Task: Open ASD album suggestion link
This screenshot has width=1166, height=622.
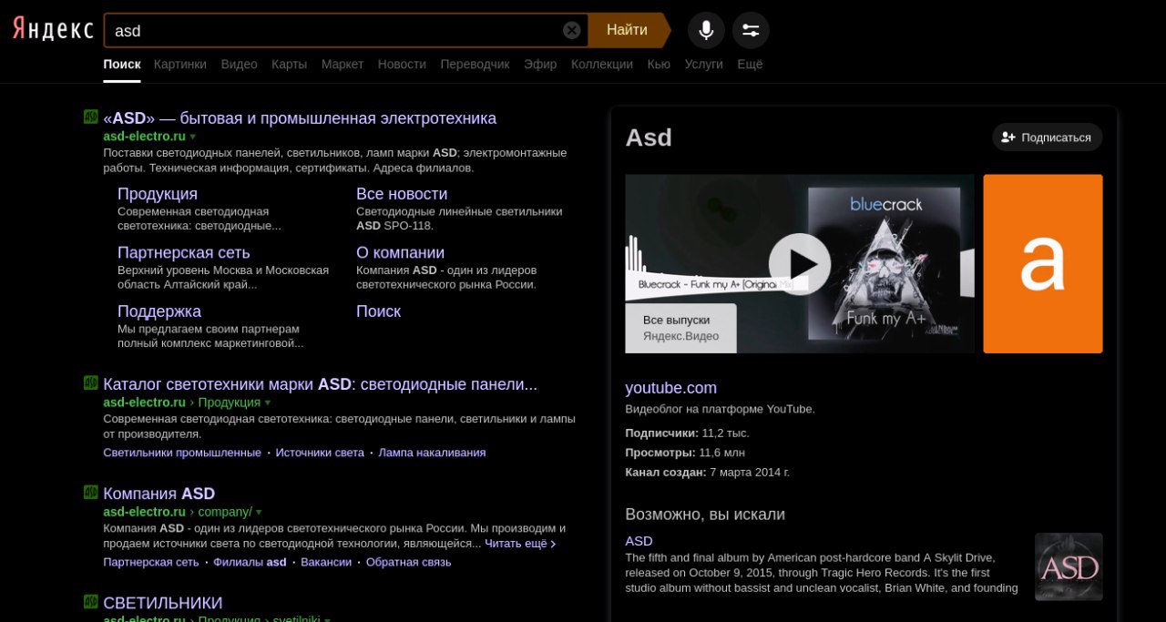Action: tap(639, 541)
